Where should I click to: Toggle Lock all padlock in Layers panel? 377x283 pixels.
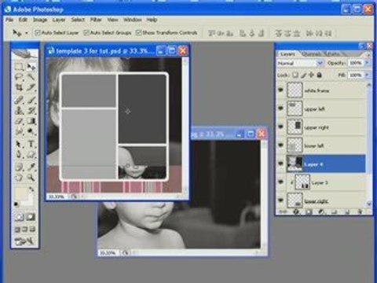click(x=319, y=75)
